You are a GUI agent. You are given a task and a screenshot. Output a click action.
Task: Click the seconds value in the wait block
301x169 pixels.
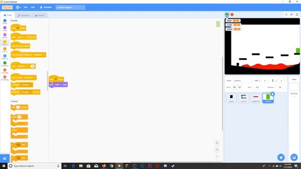coord(18,107)
